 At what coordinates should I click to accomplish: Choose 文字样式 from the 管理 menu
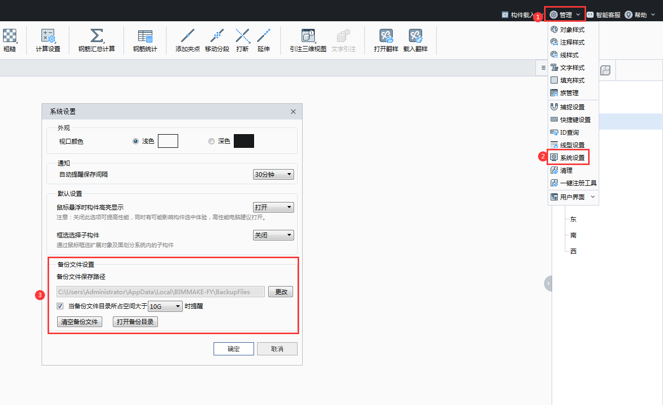[573, 67]
